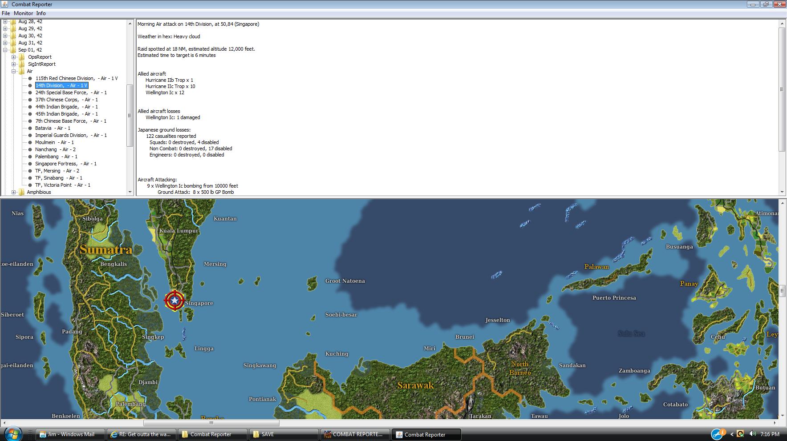Click the target marker at Singapore on map
Image resolution: width=787 pixels, height=441 pixels.
pyautogui.click(x=174, y=301)
